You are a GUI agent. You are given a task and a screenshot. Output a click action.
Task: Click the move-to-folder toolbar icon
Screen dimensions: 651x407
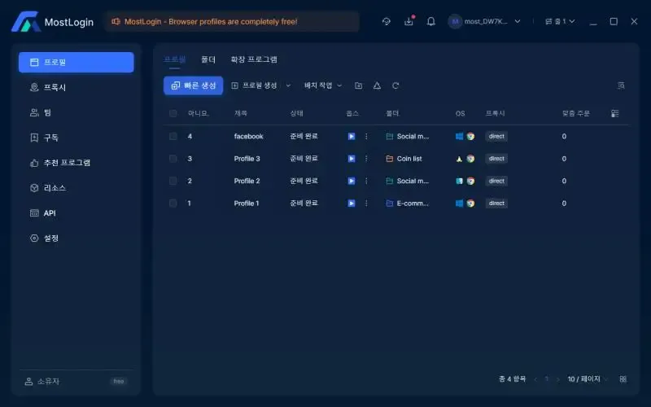[x=358, y=85]
